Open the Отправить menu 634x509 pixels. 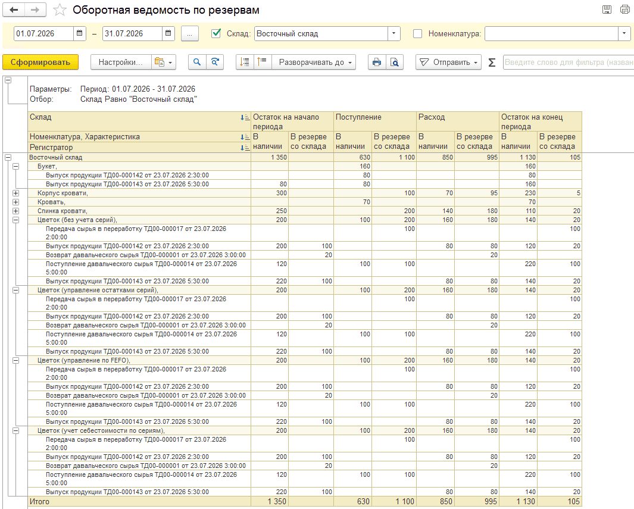(x=448, y=63)
